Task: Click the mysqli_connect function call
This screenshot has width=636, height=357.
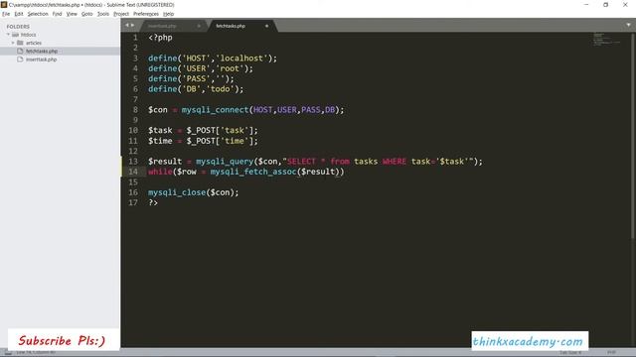Action: (x=215, y=110)
